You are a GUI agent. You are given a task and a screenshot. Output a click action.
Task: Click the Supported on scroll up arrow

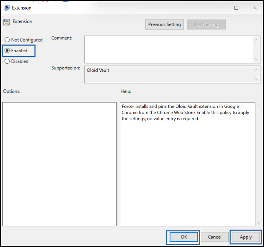256,70
